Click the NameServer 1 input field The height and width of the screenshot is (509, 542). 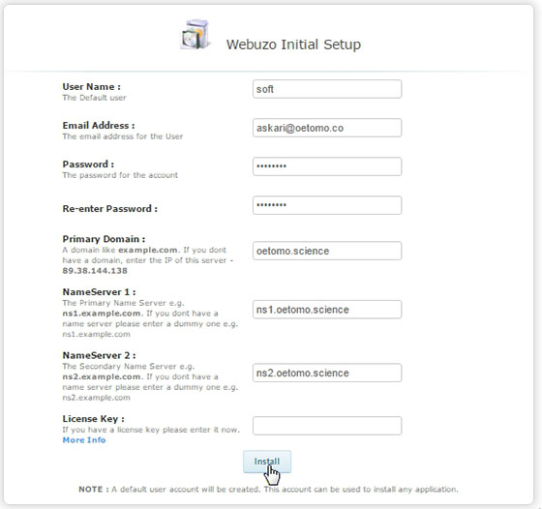[x=327, y=310]
